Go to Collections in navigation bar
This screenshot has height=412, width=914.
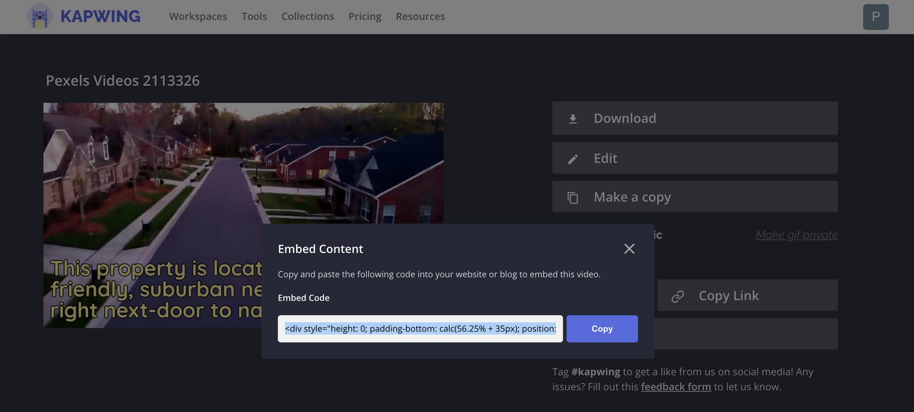[308, 16]
